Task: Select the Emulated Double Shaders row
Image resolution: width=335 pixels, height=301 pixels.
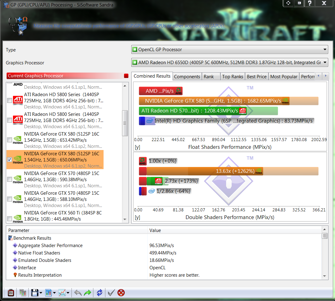Action: [164, 260]
